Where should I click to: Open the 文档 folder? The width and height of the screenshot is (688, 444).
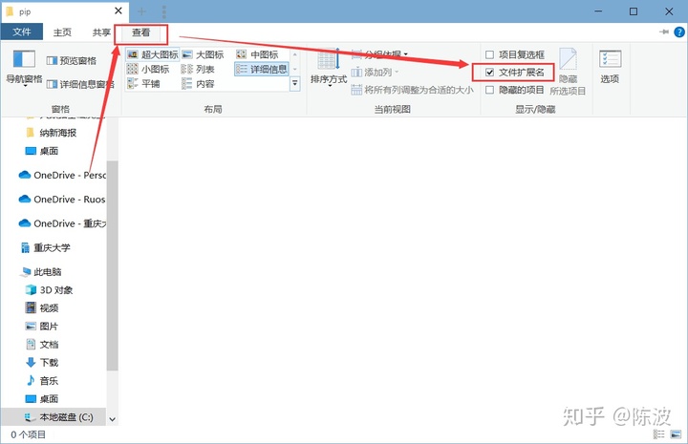click(x=42, y=344)
